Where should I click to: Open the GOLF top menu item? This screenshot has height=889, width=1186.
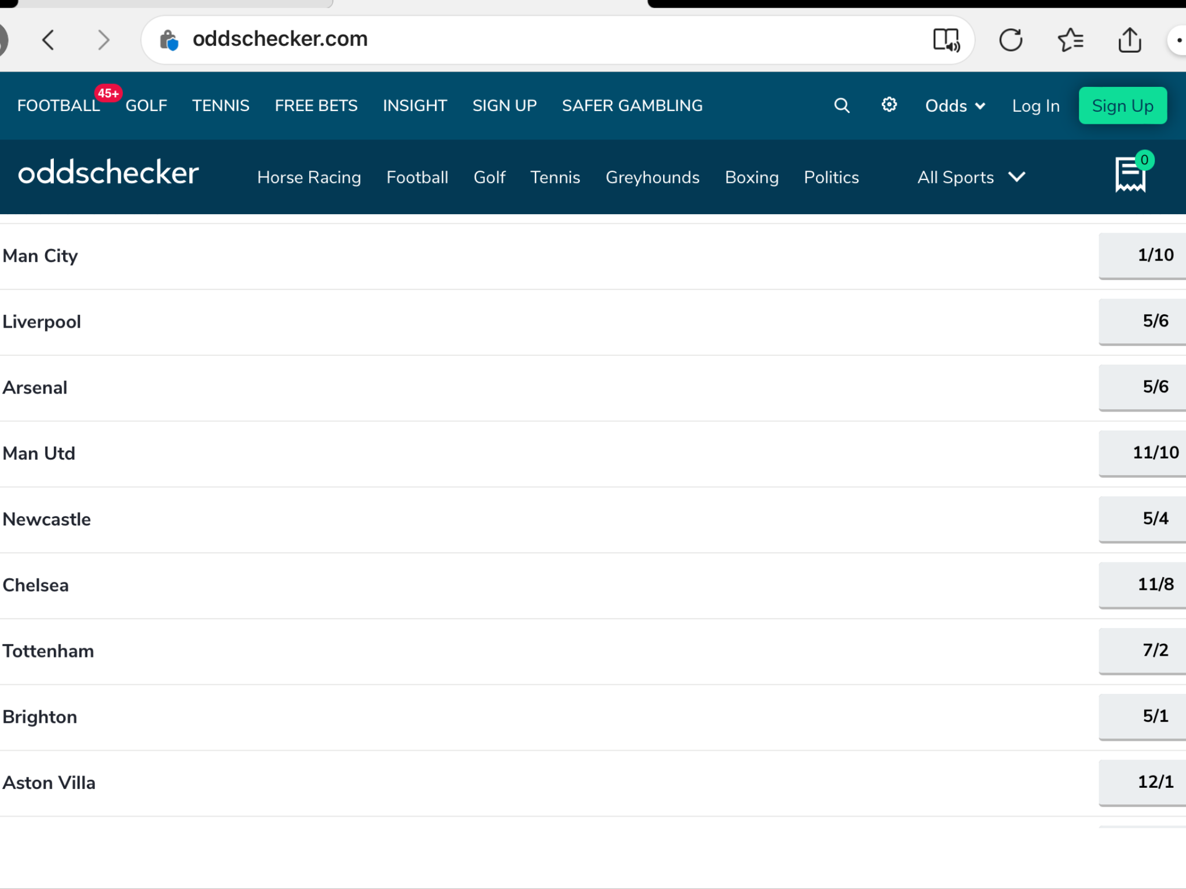[x=146, y=105]
